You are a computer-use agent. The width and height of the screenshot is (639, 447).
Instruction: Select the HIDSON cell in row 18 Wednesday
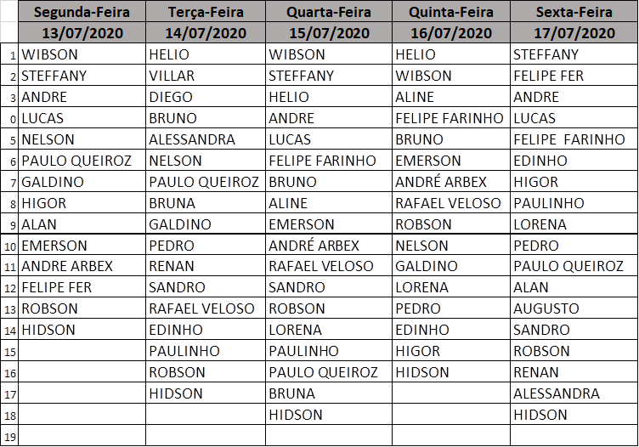329,415
